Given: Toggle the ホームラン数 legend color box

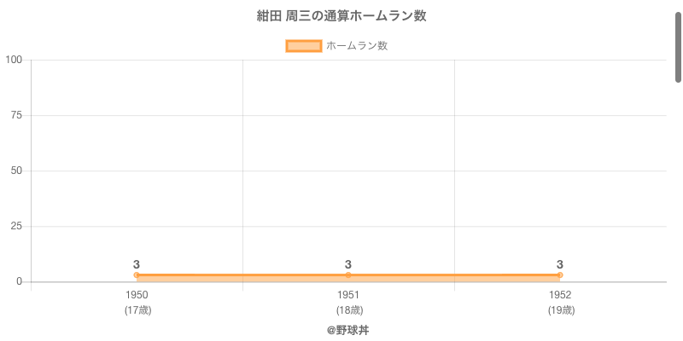Looking at the screenshot, I should click(304, 46).
